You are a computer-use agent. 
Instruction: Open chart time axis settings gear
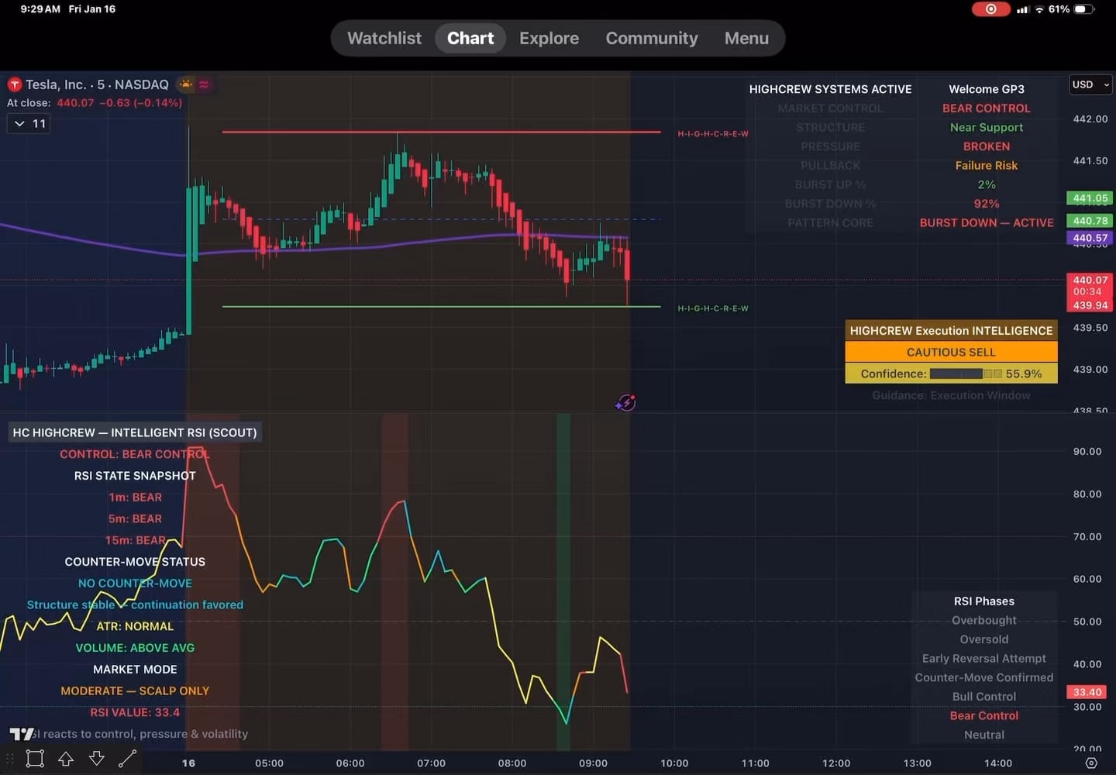pyautogui.click(x=1091, y=763)
